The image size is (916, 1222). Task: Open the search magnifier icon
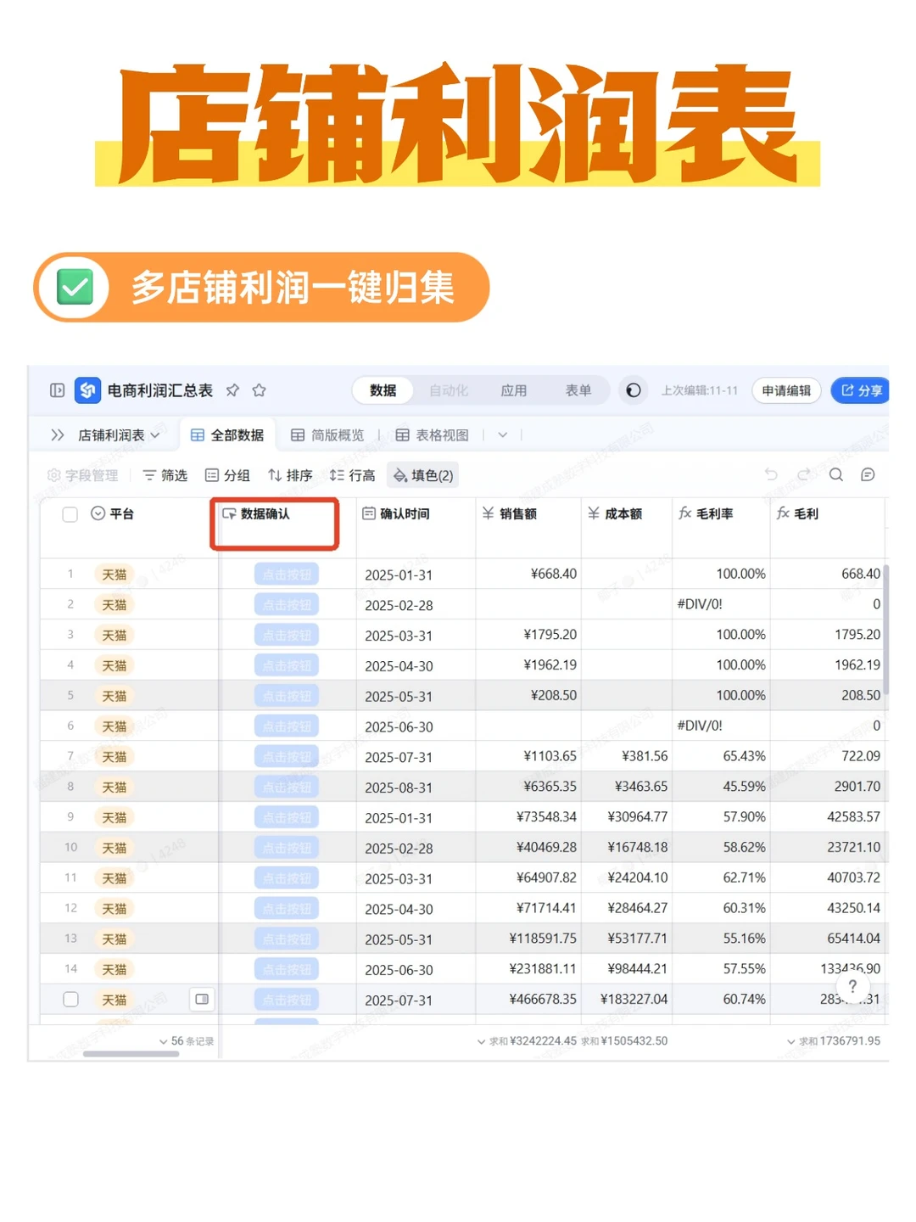[836, 474]
